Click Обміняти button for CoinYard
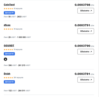Viewport: 99px width, 97px height. pyautogui.click(x=86, y=11)
